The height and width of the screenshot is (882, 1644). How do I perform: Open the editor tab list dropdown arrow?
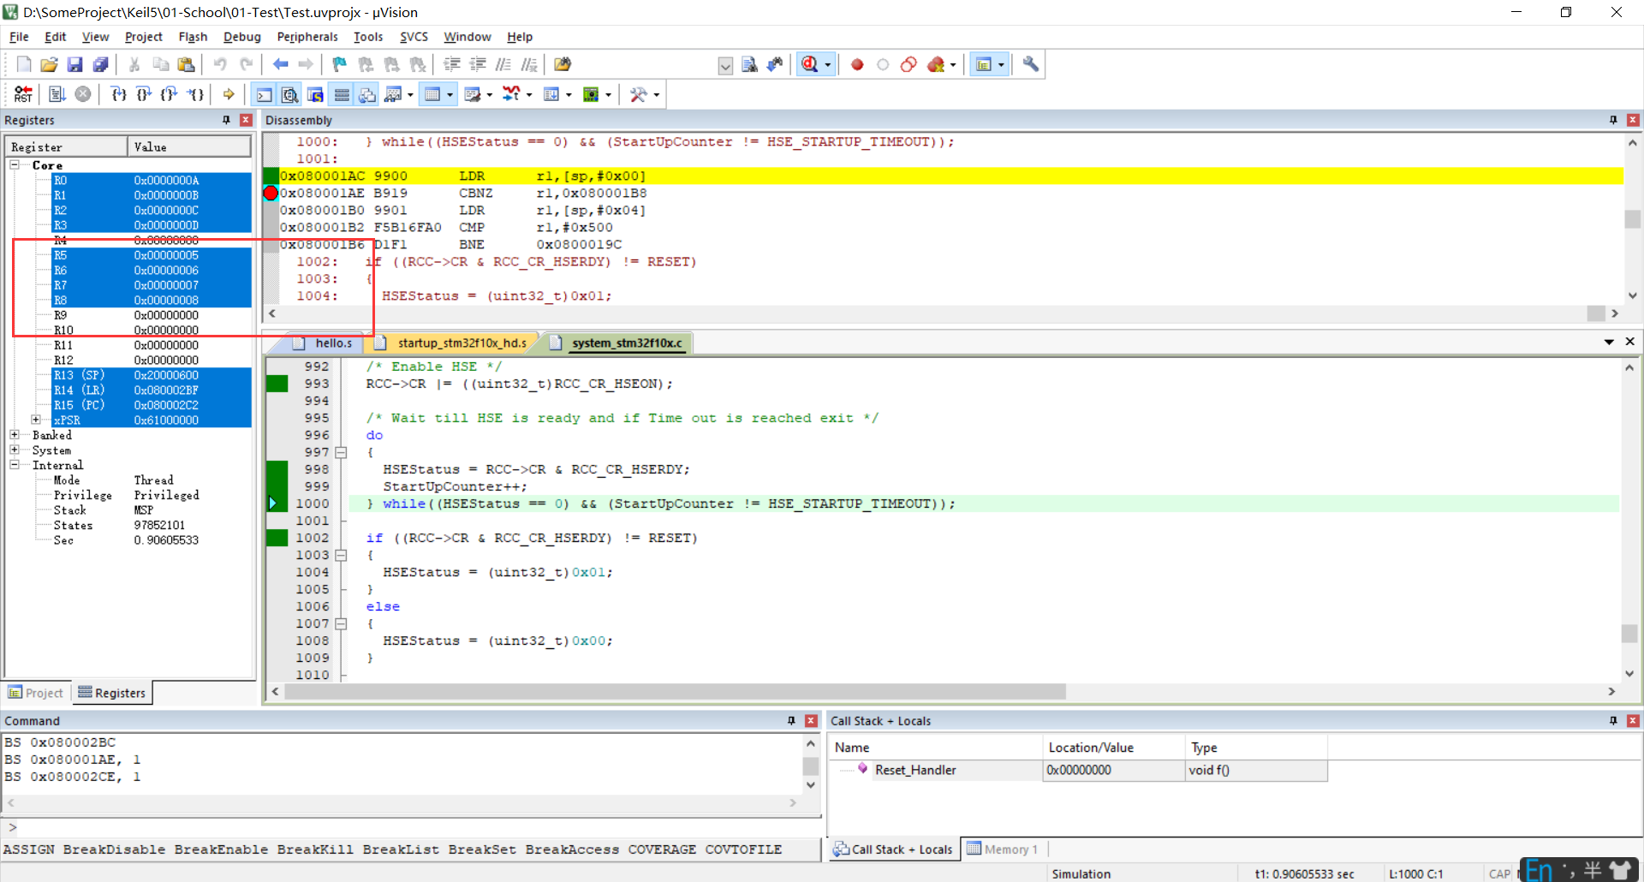click(1609, 343)
